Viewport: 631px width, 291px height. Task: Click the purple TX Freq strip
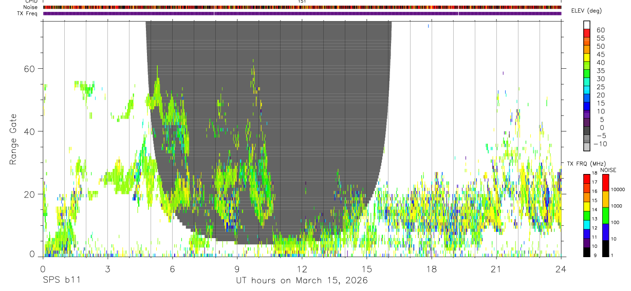click(x=302, y=13)
